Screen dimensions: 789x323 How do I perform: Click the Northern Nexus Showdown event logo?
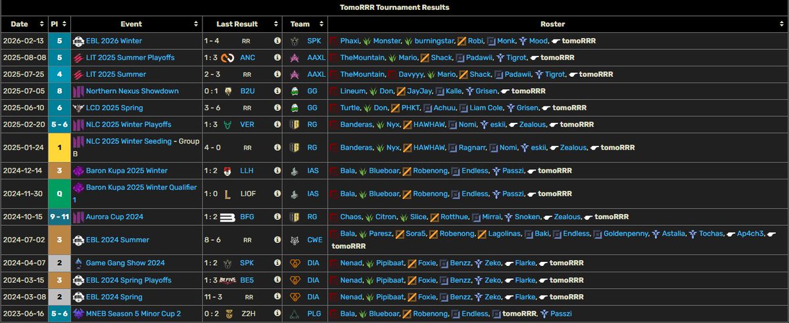coord(78,91)
